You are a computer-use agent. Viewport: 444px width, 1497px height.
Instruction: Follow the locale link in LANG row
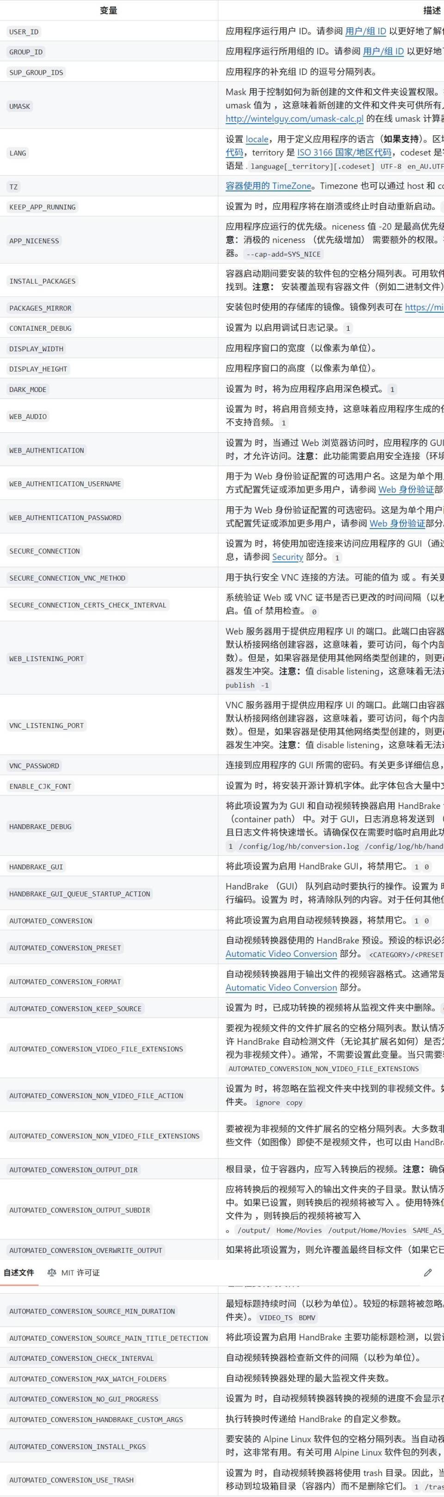point(257,139)
